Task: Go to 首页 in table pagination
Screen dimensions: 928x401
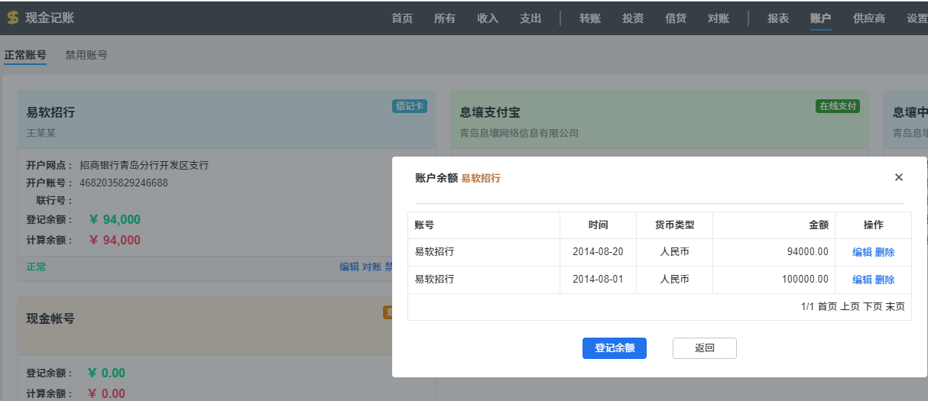Action: point(827,306)
